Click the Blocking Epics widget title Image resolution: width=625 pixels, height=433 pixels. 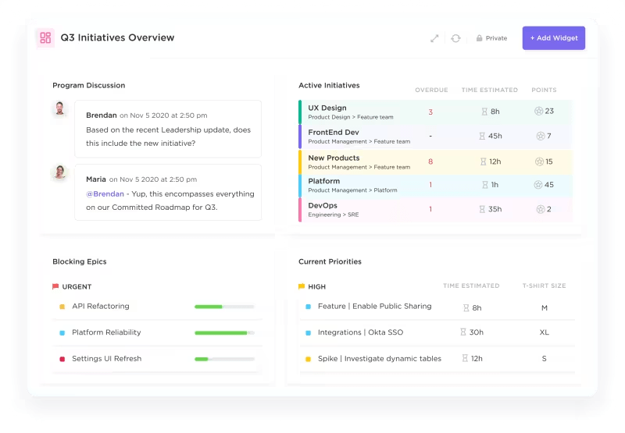tap(80, 261)
